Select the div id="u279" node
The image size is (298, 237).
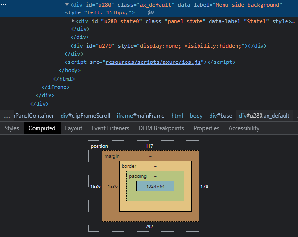[168, 46]
